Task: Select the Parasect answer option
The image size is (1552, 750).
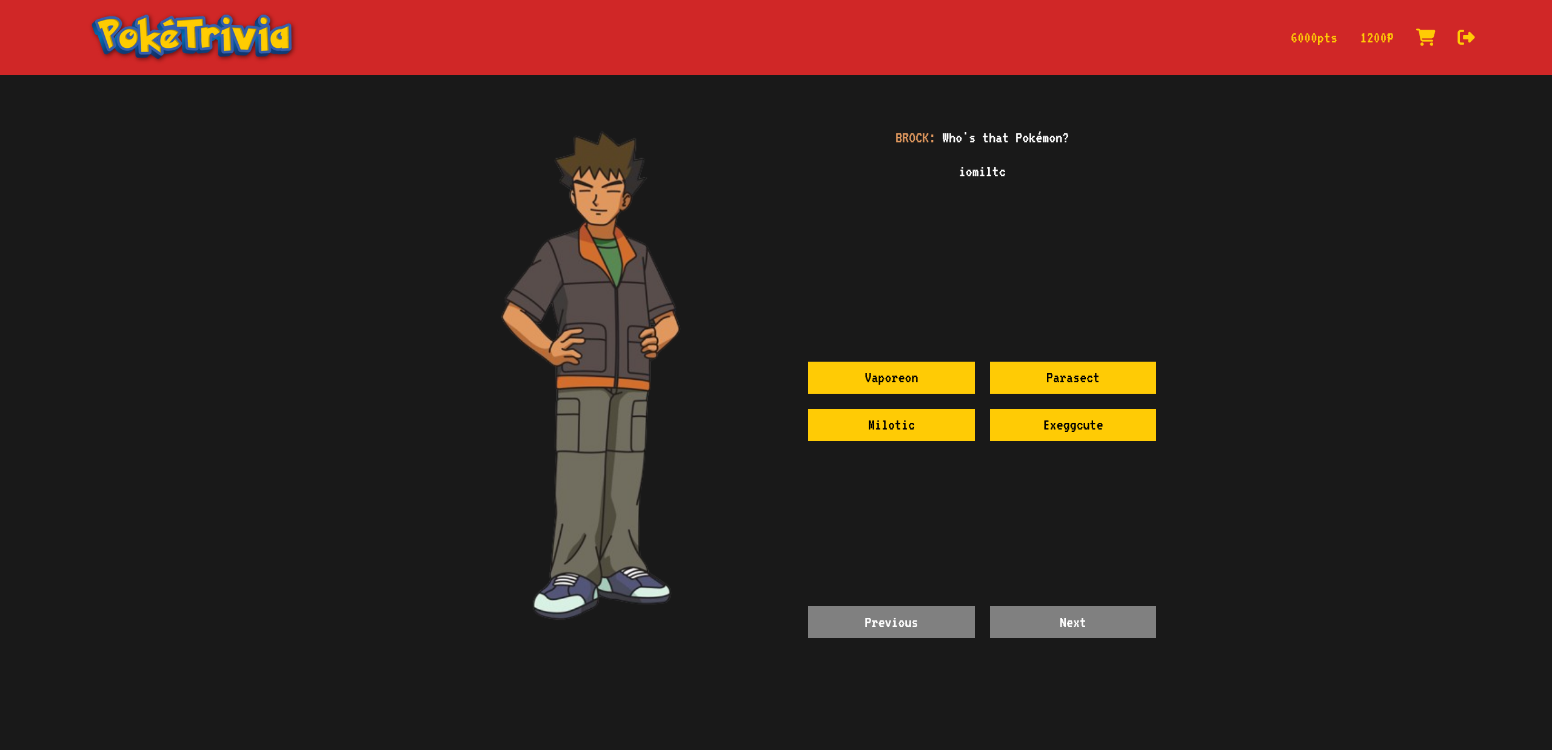Action: click(x=1072, y=377)
